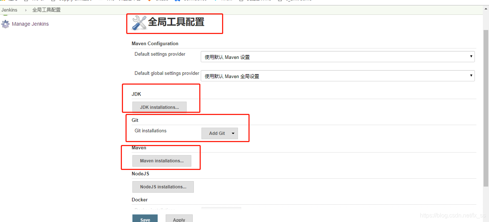Open the Jenkins breadcrumb link
The height and width of the screenshot is (222, 489).
9,10
